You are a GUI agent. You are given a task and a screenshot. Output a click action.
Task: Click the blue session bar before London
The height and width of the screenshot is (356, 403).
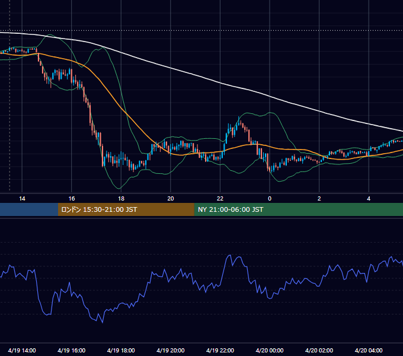point(29,209)
